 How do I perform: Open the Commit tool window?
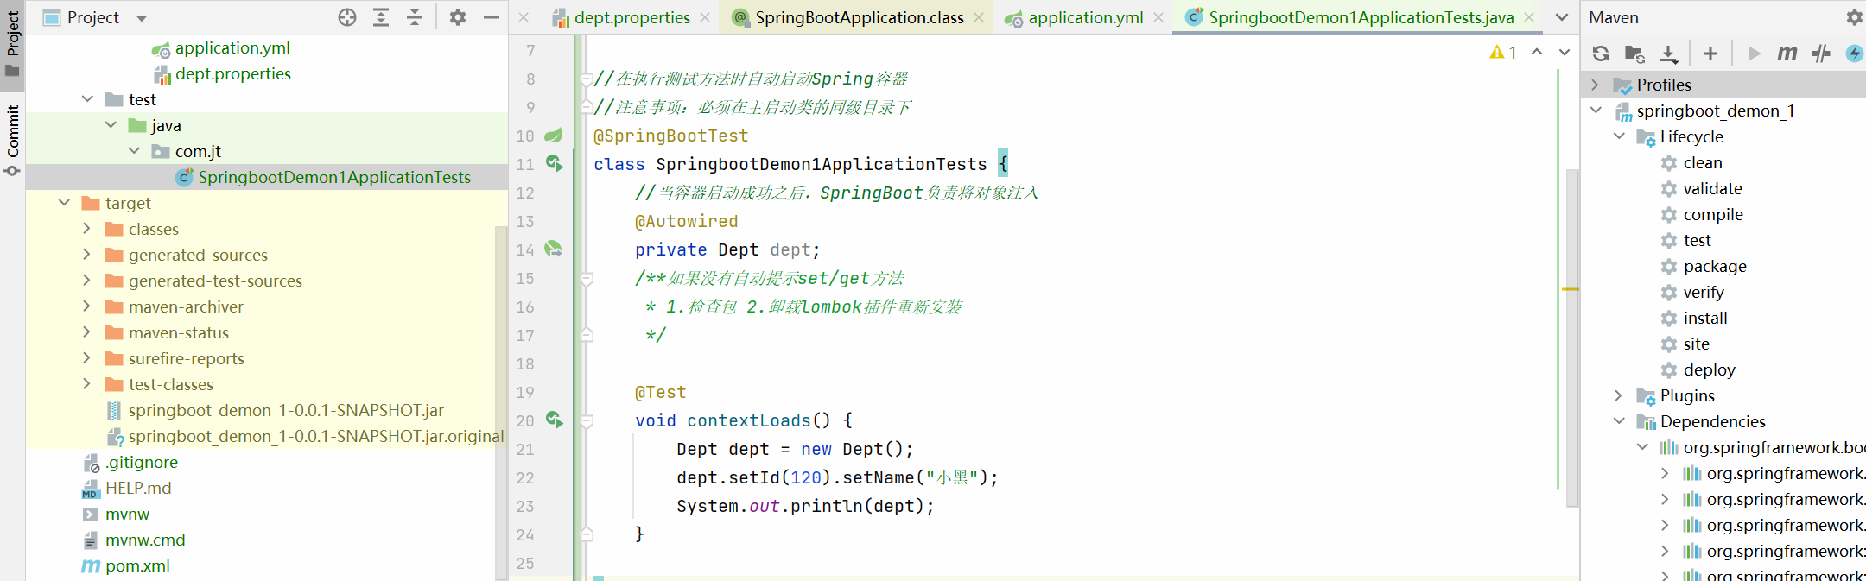12,141
